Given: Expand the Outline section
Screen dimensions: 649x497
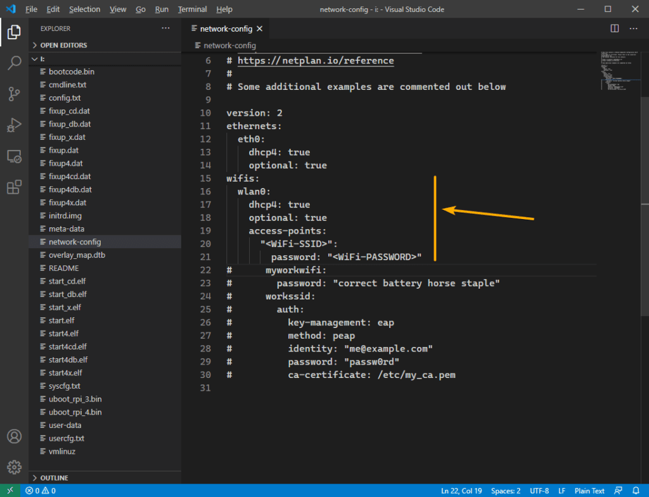Looking at the screenshot, I should coord(54,478).
